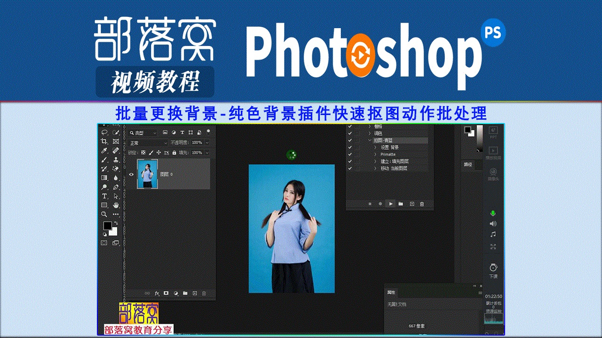Select the Zoom tool

coord(104,214)
